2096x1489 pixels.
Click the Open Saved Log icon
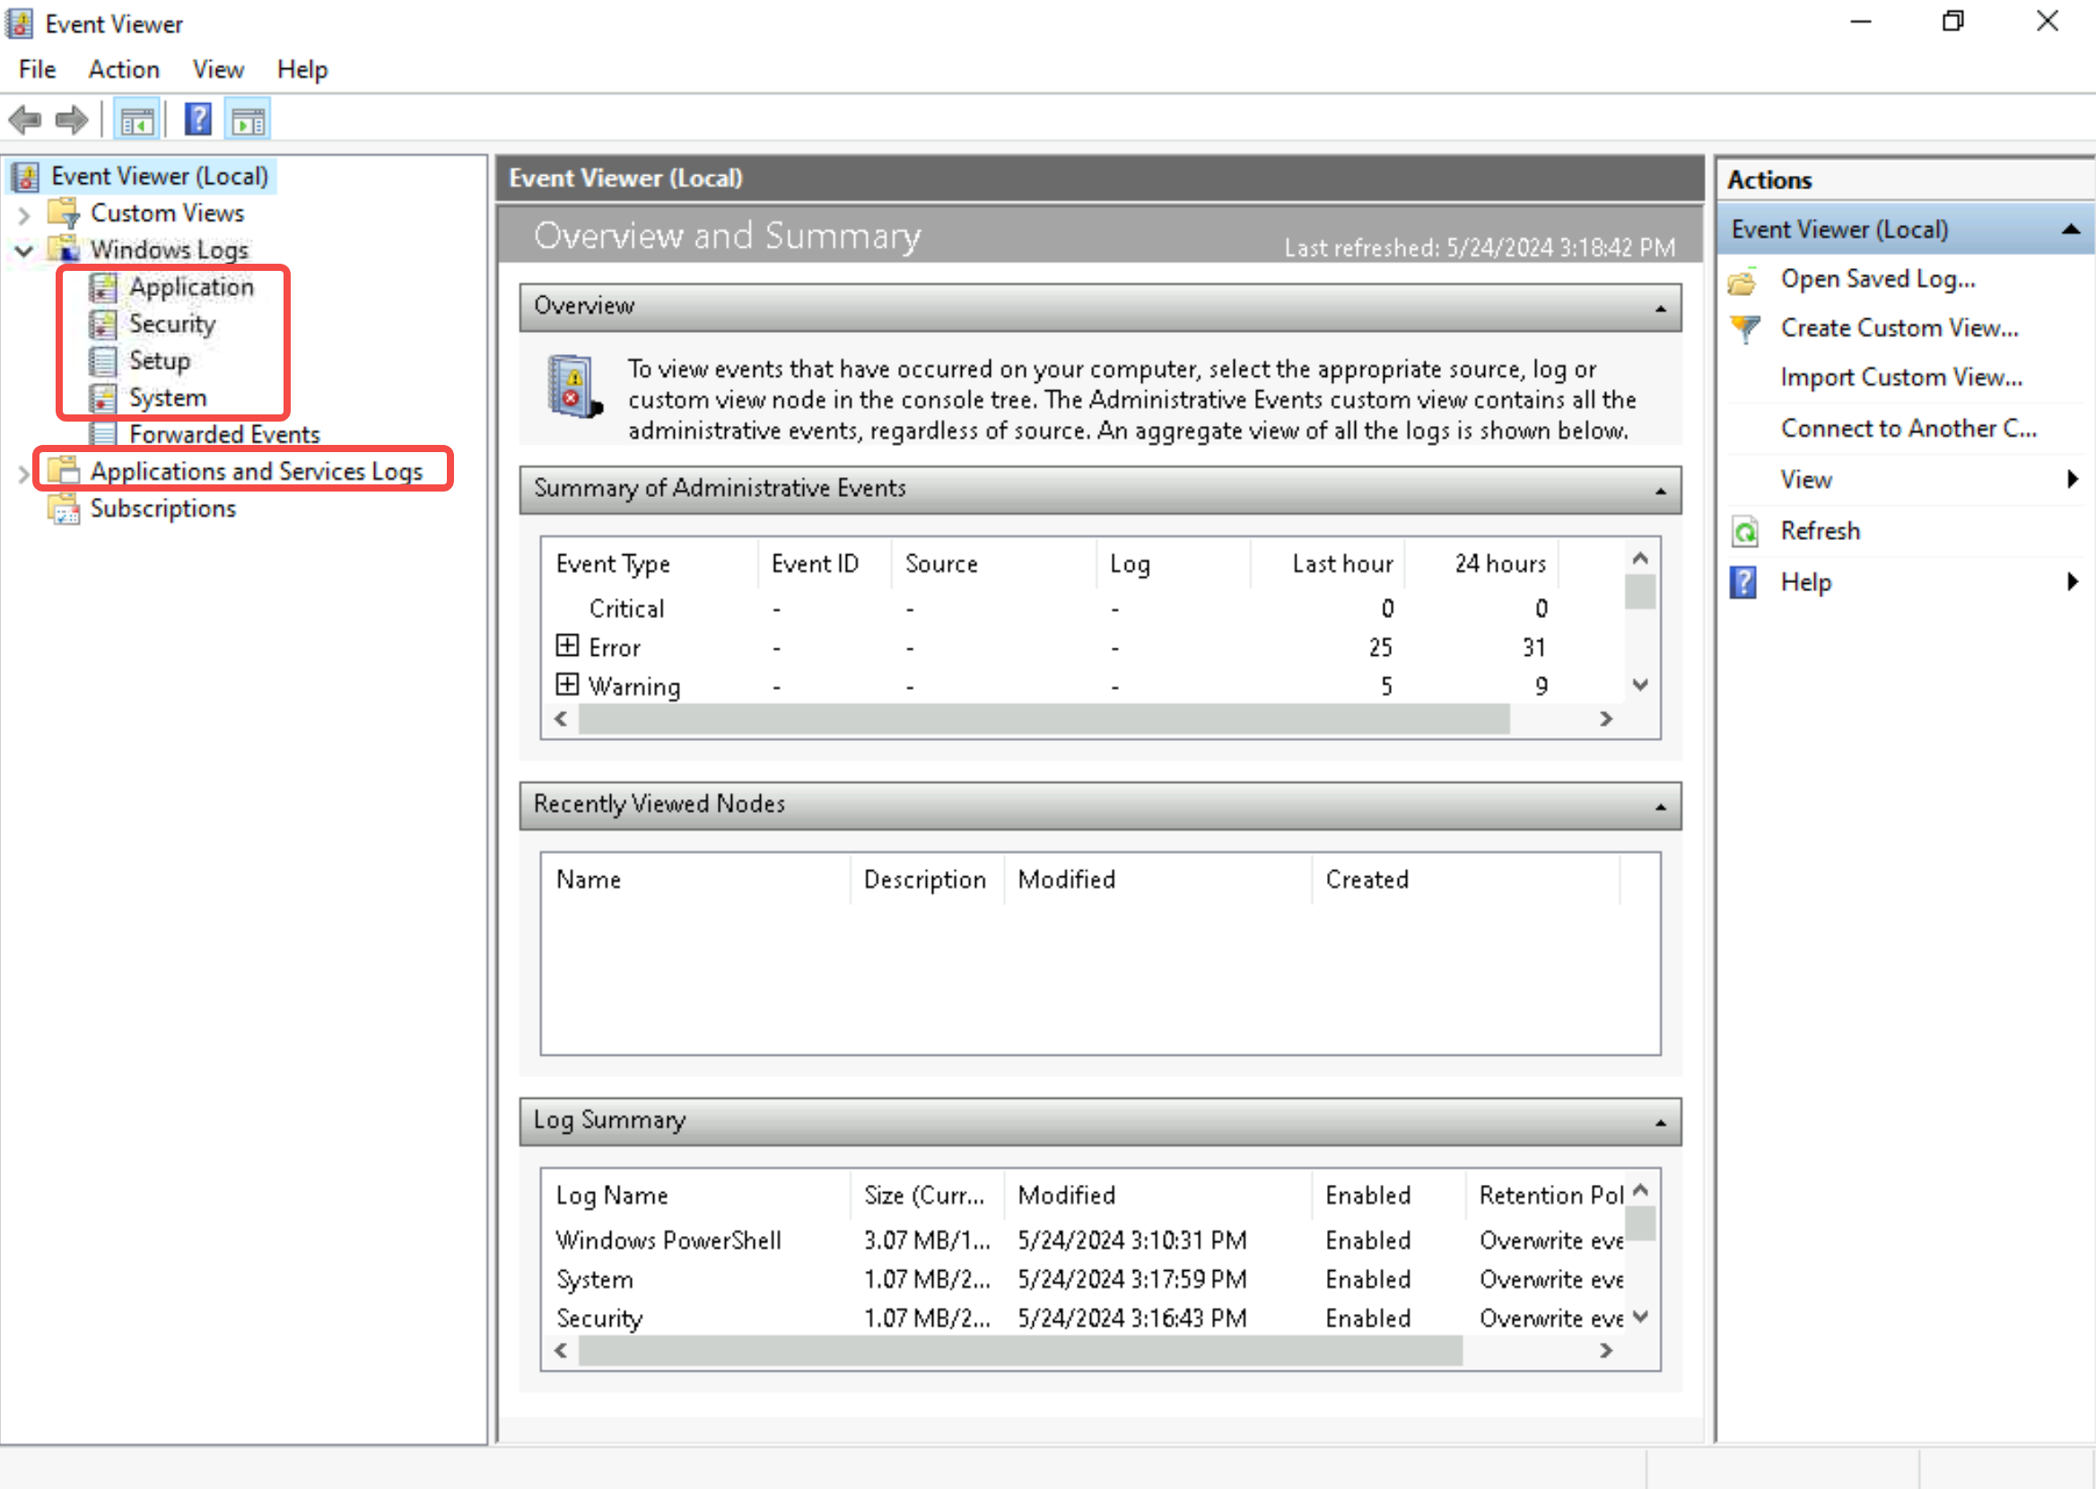(x=1750, y=277)
